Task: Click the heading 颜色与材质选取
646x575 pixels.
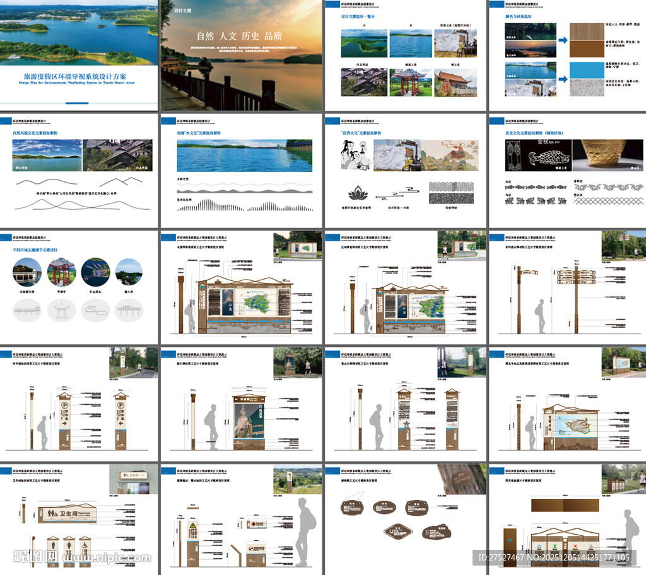Action: coord(519,16)
